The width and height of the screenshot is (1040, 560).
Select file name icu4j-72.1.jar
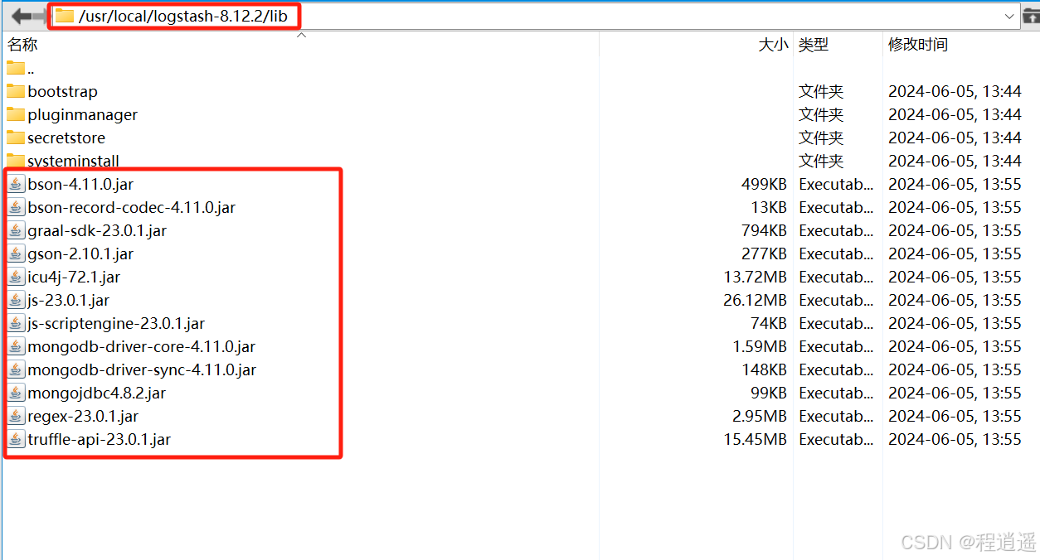(74, 277)
